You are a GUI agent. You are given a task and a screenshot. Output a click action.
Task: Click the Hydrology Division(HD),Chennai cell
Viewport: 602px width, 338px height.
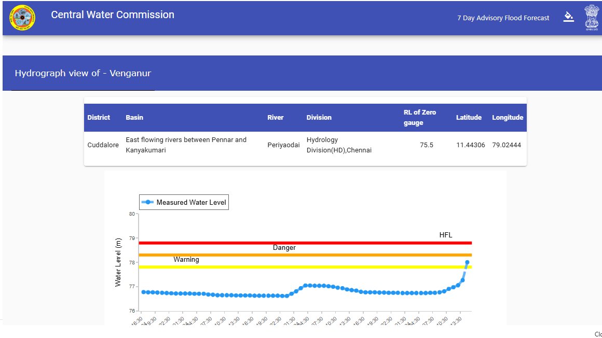[339, 145]
